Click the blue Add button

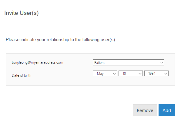tap(167, 110)
